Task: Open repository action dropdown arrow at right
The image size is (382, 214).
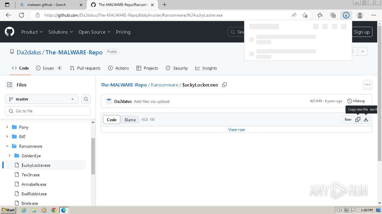Action: point(363,51)
